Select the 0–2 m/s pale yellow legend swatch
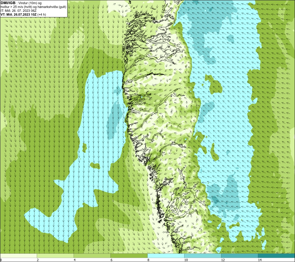 pyautogui.click(x=18, y=256)
